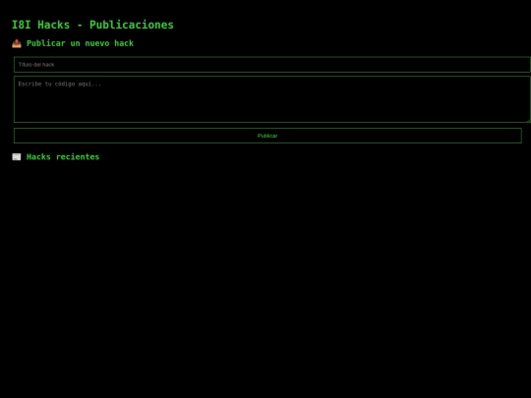Click the resize handle of the code textarea

tap(528, 120)
